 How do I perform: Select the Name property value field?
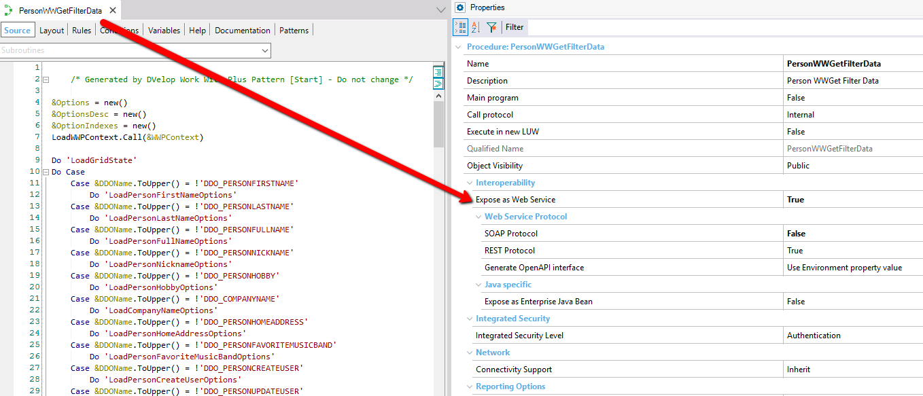[853, 64]
